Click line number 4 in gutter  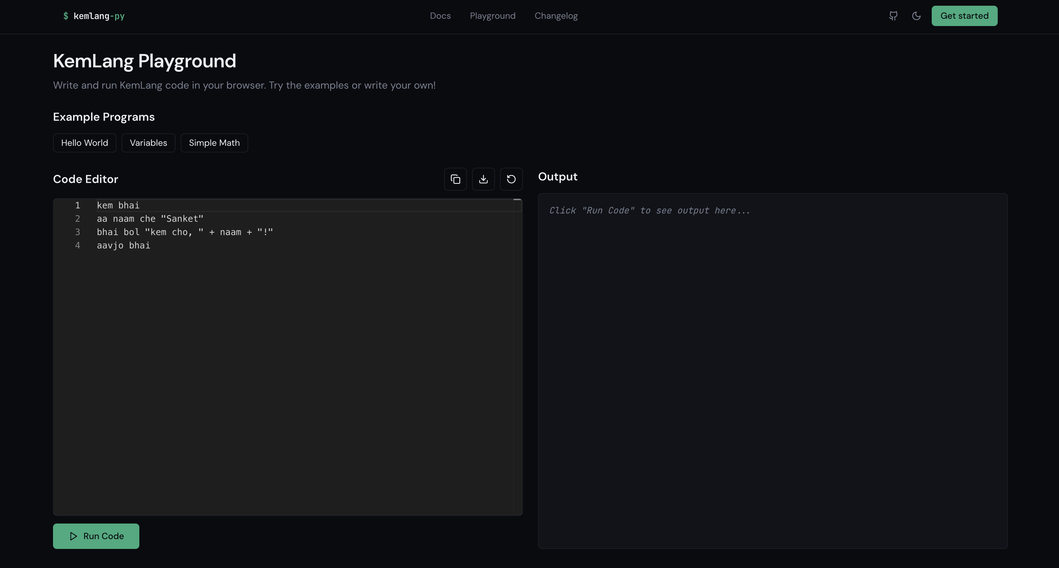77,246
